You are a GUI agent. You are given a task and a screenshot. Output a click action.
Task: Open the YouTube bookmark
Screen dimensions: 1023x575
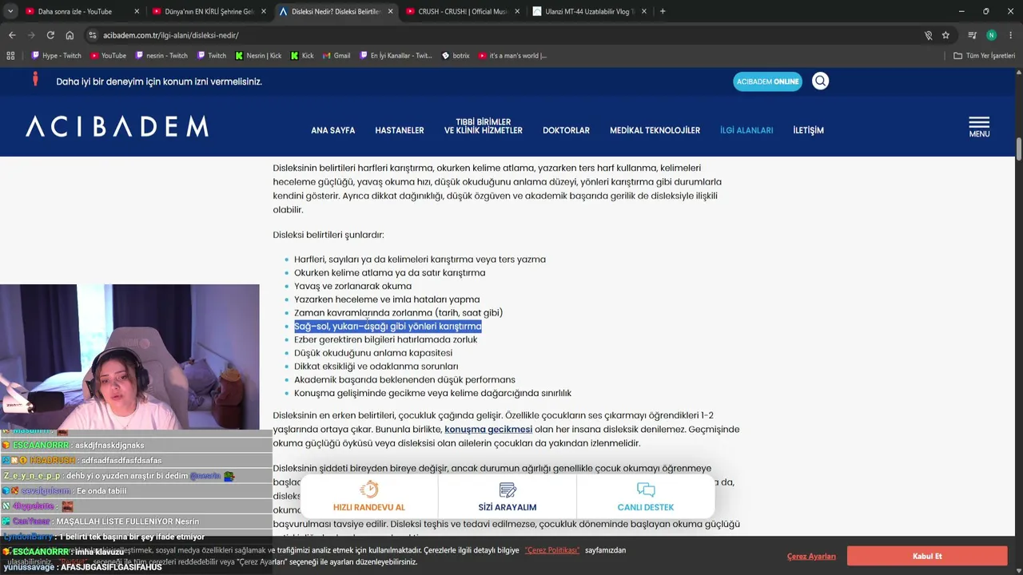(108, 56)
